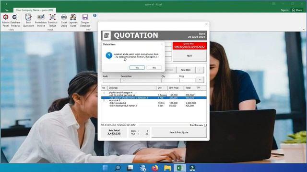Tick the Print Preview checkbox
Viewport: 307px width, 172px height.
click(x=205, y=125)
